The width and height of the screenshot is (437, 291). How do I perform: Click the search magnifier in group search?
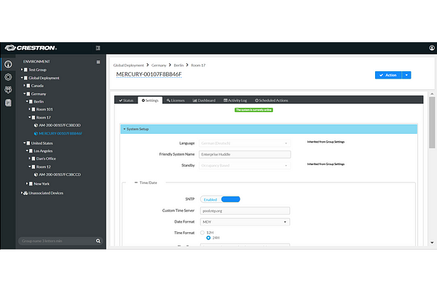[98, 241]
